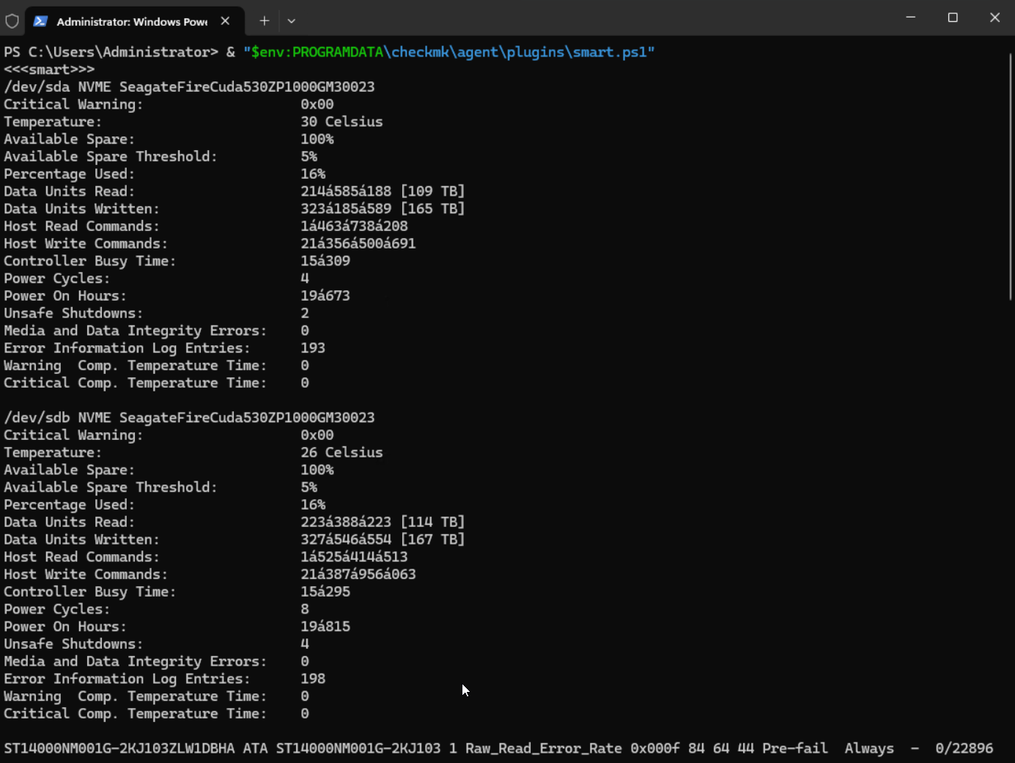Click the [109 TB] data read value

click(x=432, y=191)
